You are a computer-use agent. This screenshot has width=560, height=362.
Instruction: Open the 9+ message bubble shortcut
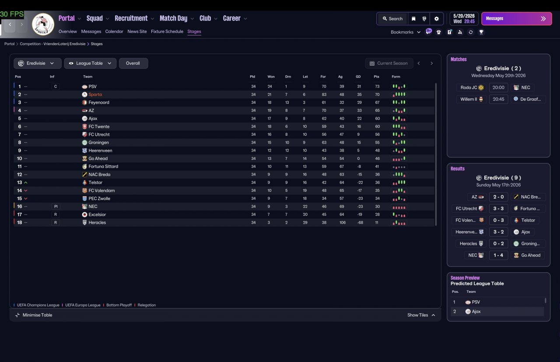pos(429,32)
